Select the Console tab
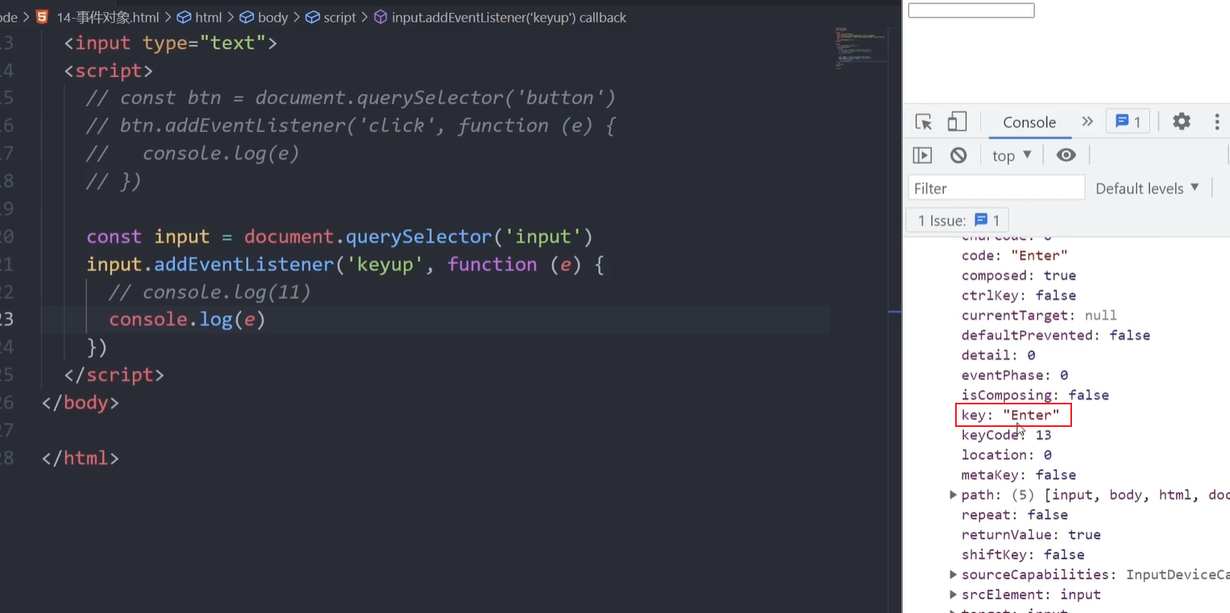 (x=1029, y=122)
